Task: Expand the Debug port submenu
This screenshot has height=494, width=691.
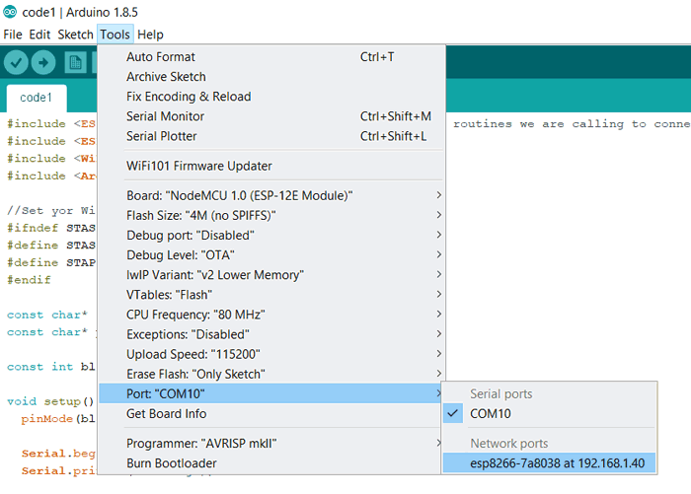Action: (271, 235)
